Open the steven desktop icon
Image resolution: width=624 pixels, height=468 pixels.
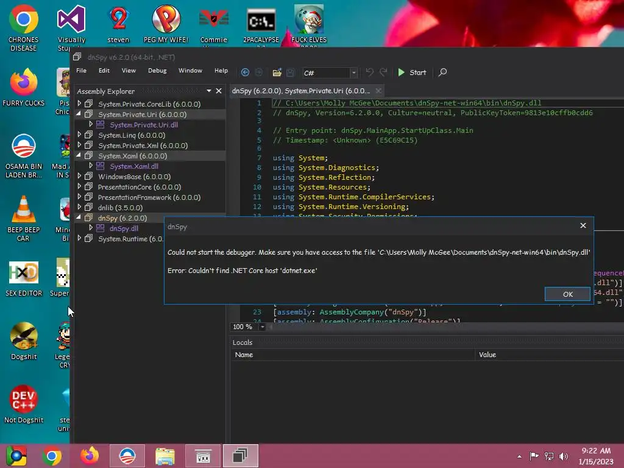(118, 24)
